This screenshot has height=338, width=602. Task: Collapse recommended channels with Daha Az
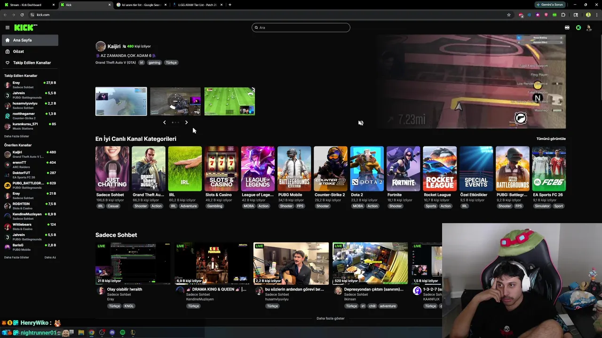50,257
